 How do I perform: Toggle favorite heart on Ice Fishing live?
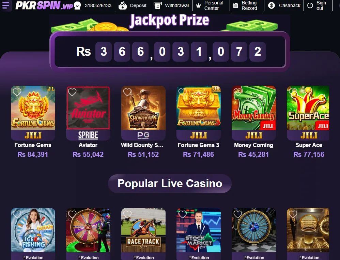[x=17, y=214]
